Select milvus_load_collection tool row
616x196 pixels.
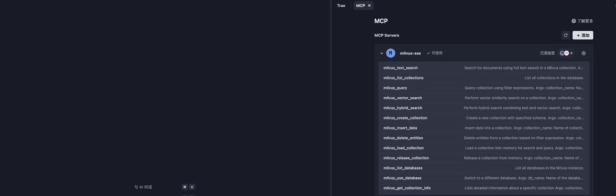[x=484, y=148]
